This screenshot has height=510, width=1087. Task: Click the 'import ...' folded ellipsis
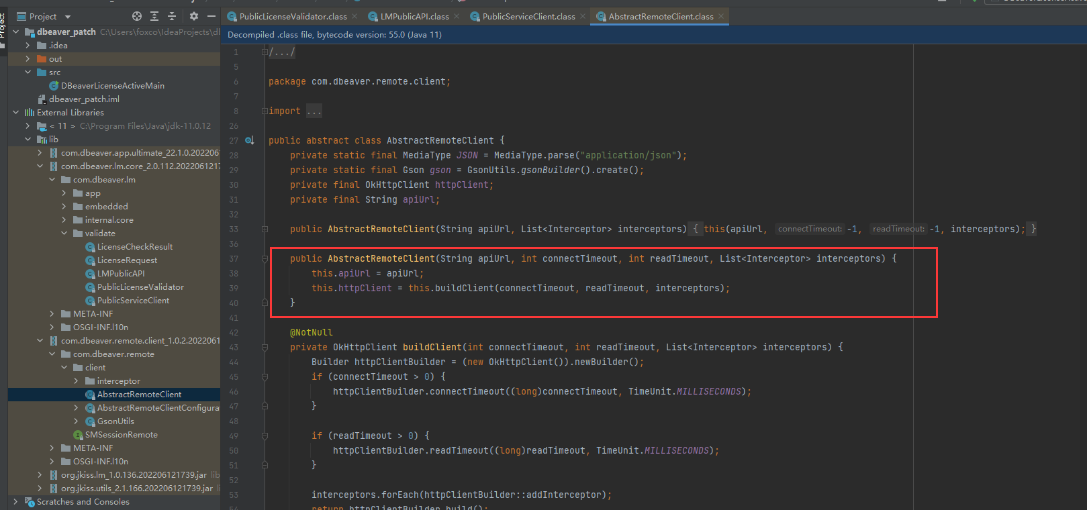pos(314,111)
